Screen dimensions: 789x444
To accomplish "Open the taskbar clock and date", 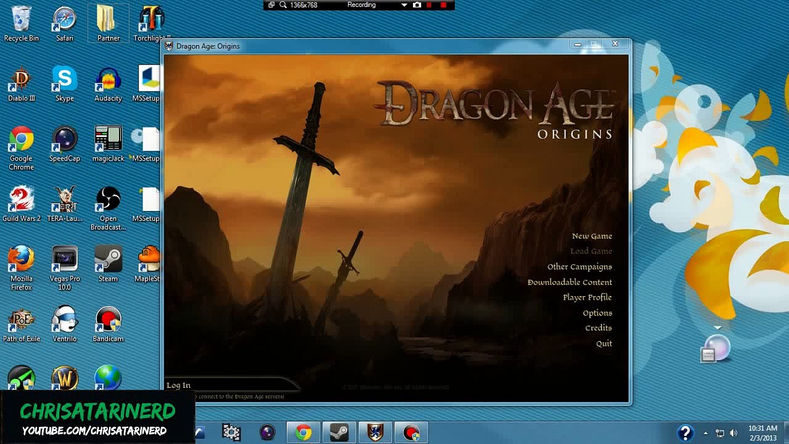I will pos(762,433).
